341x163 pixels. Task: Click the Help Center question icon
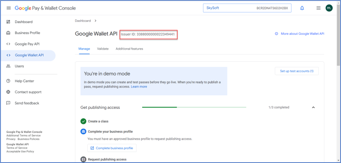8,81
